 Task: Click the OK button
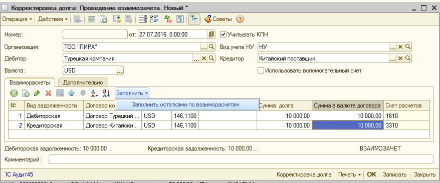pyautogui.click(x=371, y=174)
